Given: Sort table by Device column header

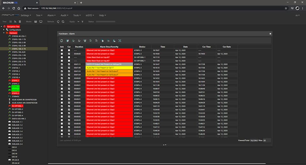Looking at the screenshot, I should click(142, 47).
